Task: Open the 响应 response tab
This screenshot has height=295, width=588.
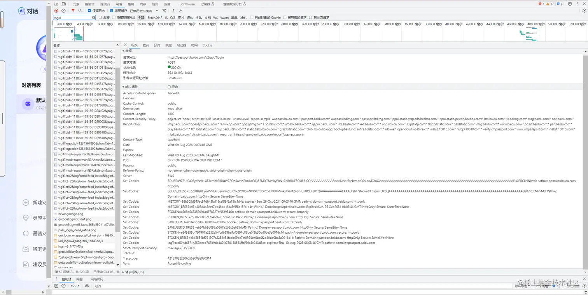Action: (168, 45)
